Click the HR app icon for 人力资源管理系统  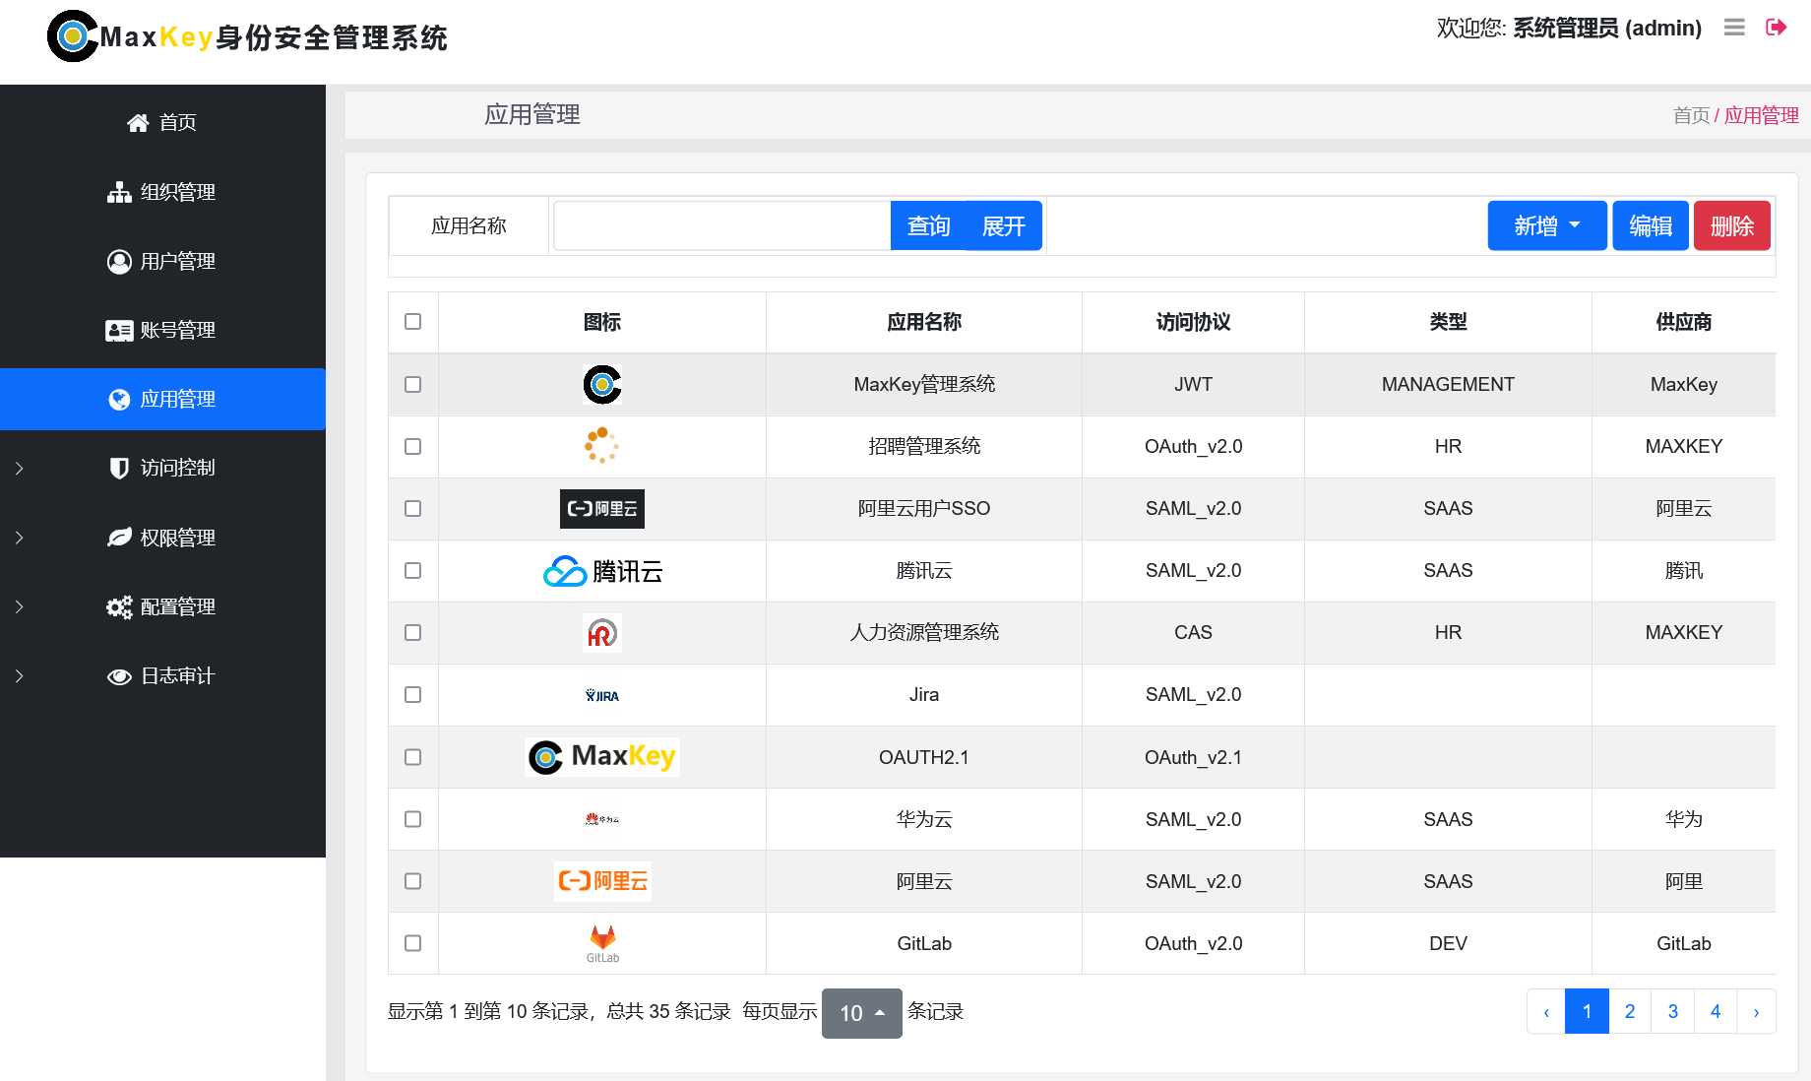pyautogui.click(x=602, y=633)
